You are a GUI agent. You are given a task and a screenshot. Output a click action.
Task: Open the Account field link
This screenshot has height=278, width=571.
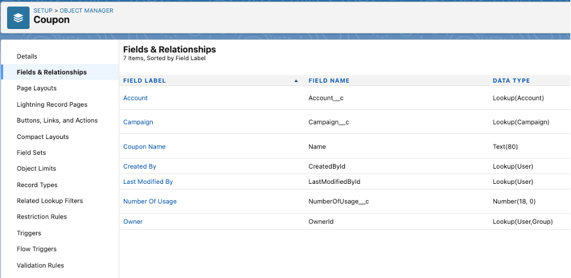click(x=135, y=98)
